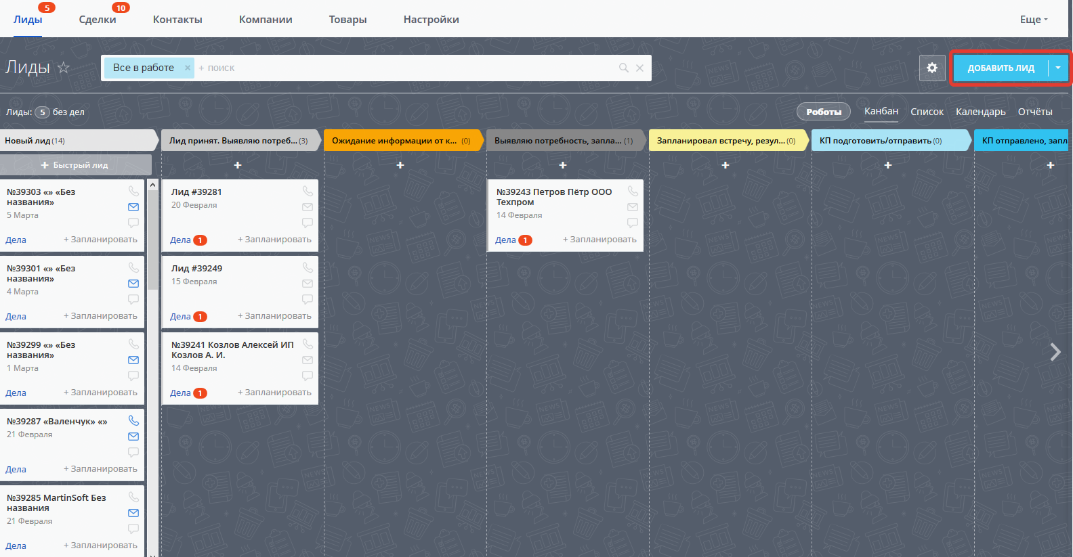
Task: Call lead №39287 Валенчук
Action: click(x=133, y=420)
